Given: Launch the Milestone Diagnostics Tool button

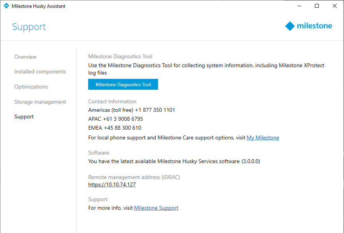Looking at the screenshot, I should (x=123, y=84).
